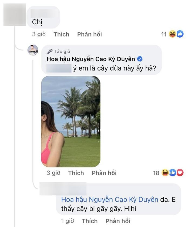Click the microphone Tác giả author icon
This screenshot has height=227, width=189.
[50, 51]
